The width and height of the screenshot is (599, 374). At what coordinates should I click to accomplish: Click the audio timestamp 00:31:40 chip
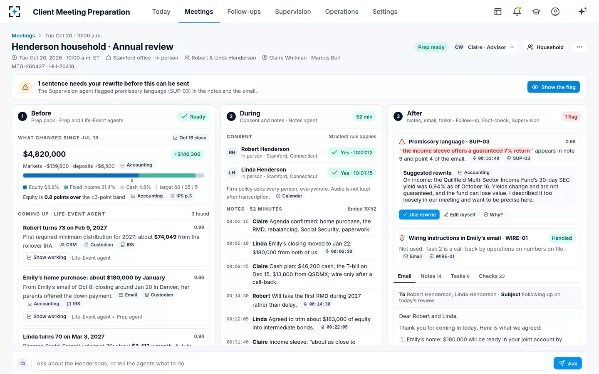(485, 158)
